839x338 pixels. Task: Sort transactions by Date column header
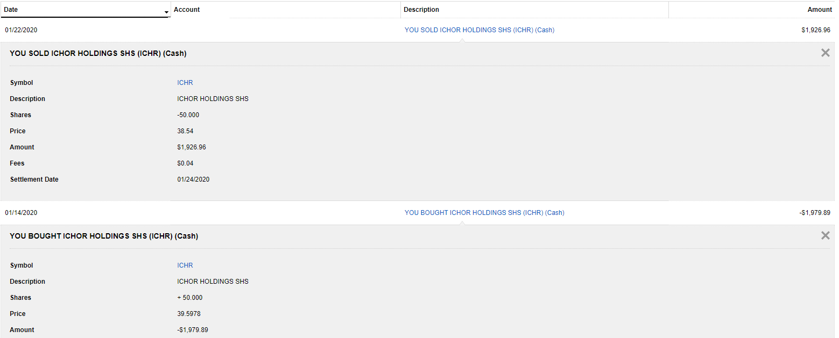click(x=11, y=10)
